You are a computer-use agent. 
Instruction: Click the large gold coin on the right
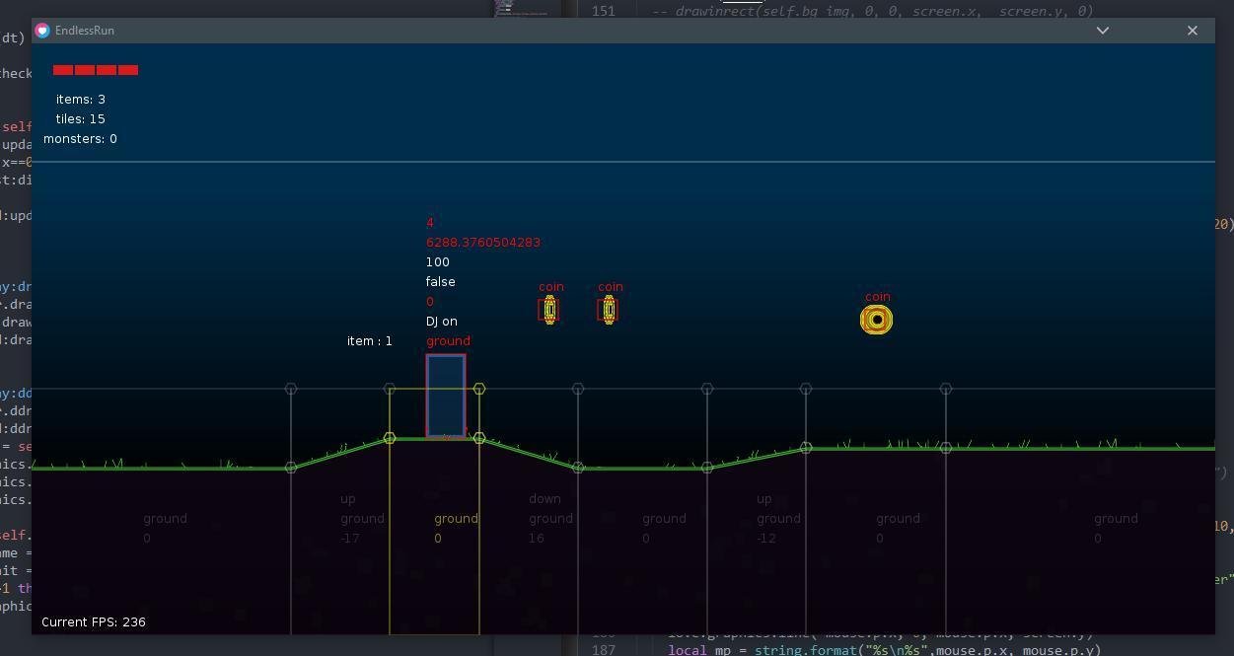(x=876, y=320)
